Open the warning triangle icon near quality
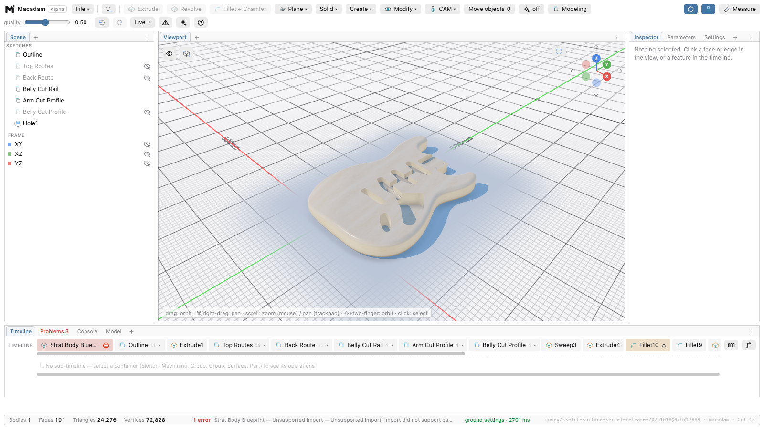 tap(166, 22)
